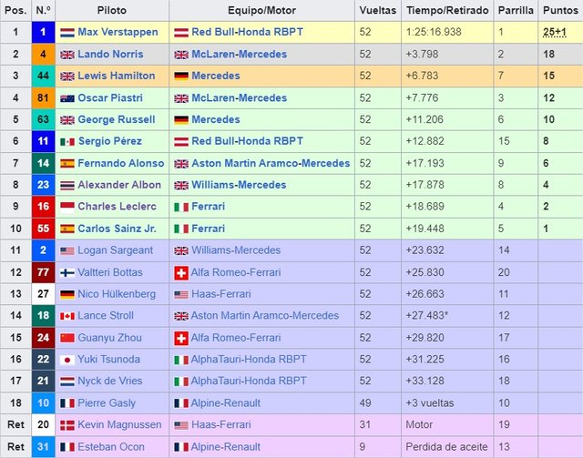Screen dimensions: 583x458
Task: Click the Japanese flag beside Yuki Tsunoda
Action: (67, 360)
